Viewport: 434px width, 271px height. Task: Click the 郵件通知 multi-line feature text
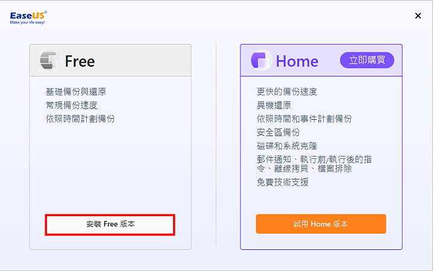(314, 164)
